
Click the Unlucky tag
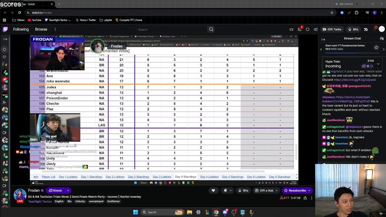80,201
